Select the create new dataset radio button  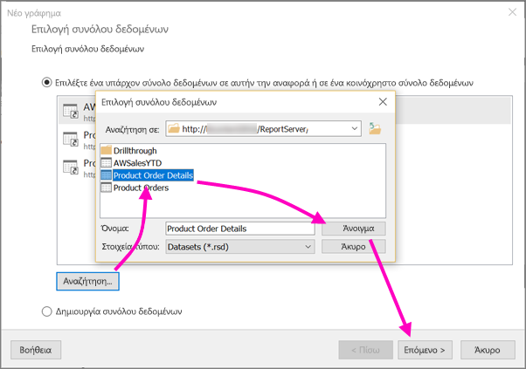coord(46,311)
